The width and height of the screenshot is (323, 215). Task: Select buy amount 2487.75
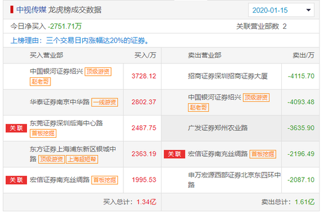(x=144, y=128)
